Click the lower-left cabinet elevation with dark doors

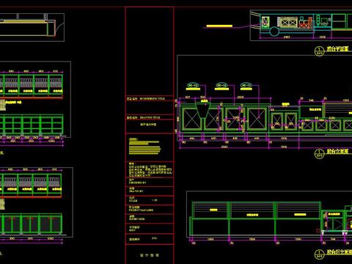32,224
